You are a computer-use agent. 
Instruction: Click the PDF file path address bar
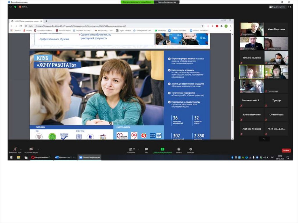(114, 26)
